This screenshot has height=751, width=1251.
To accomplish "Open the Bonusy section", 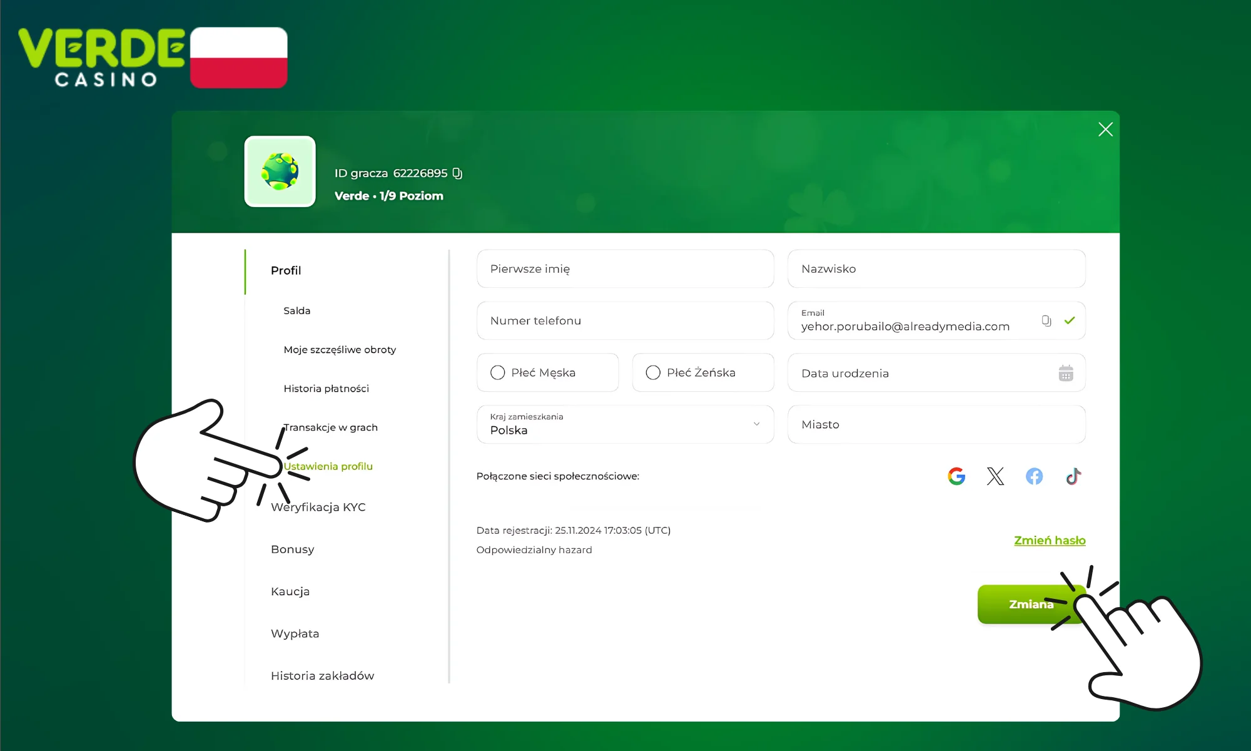I will (292, 549).
